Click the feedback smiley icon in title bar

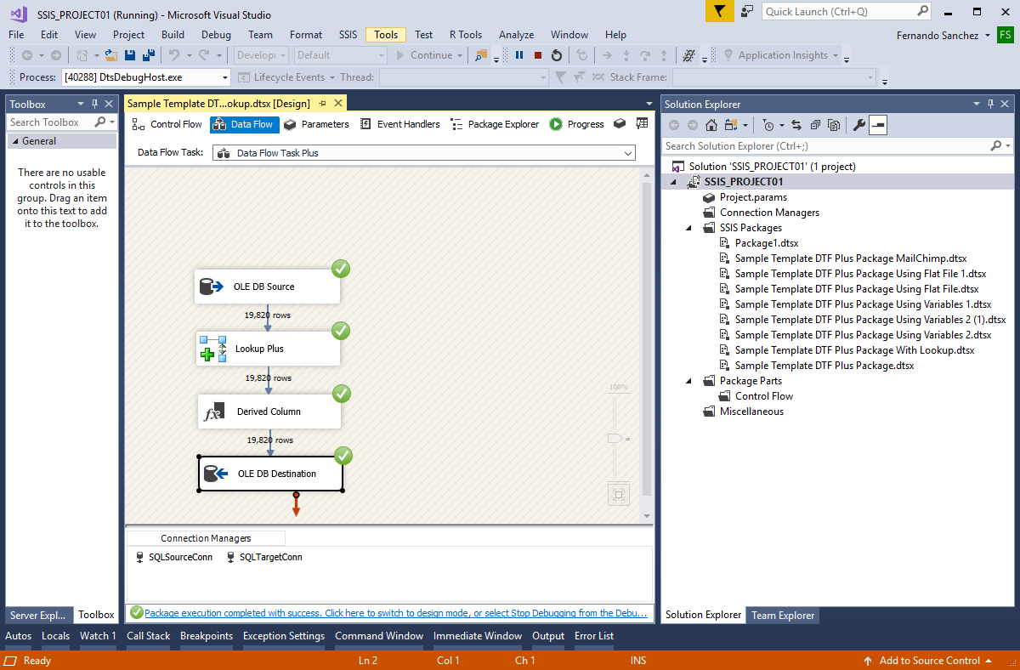747,11
